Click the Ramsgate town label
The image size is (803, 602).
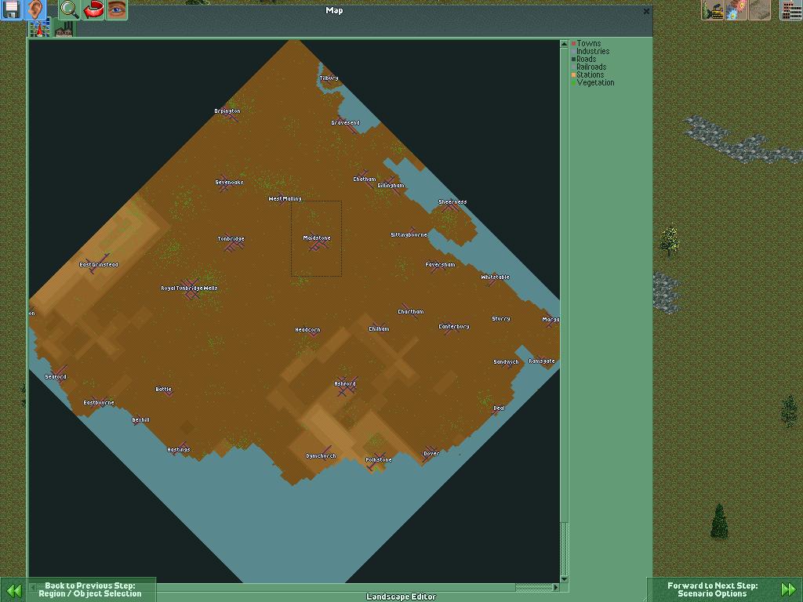pyautogui.click(x=542, y=361)
